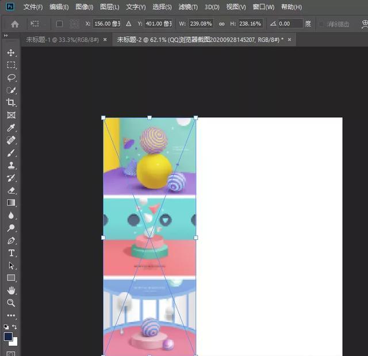Switch to the 未标题-1 document tab
368x356 pixels.
tap(62, 40)
